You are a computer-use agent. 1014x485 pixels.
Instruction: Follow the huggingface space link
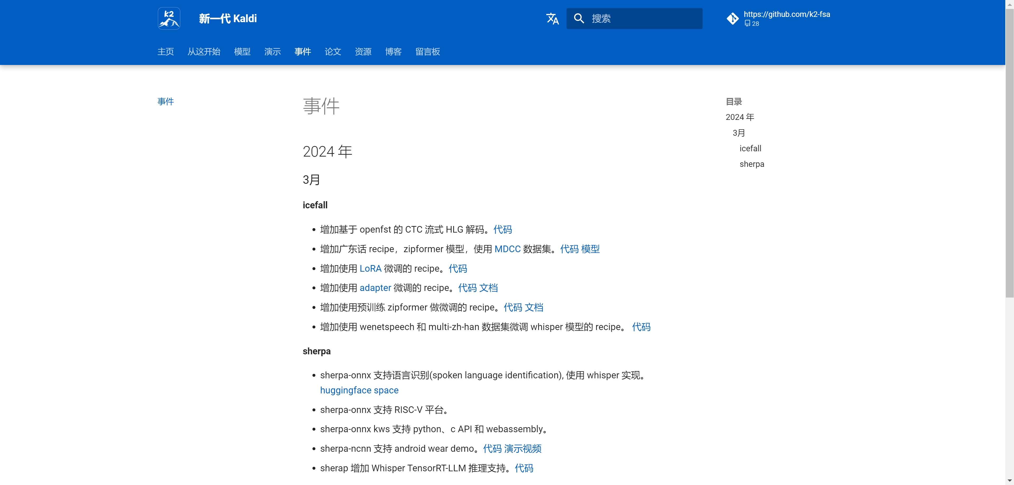click(359, 390)
